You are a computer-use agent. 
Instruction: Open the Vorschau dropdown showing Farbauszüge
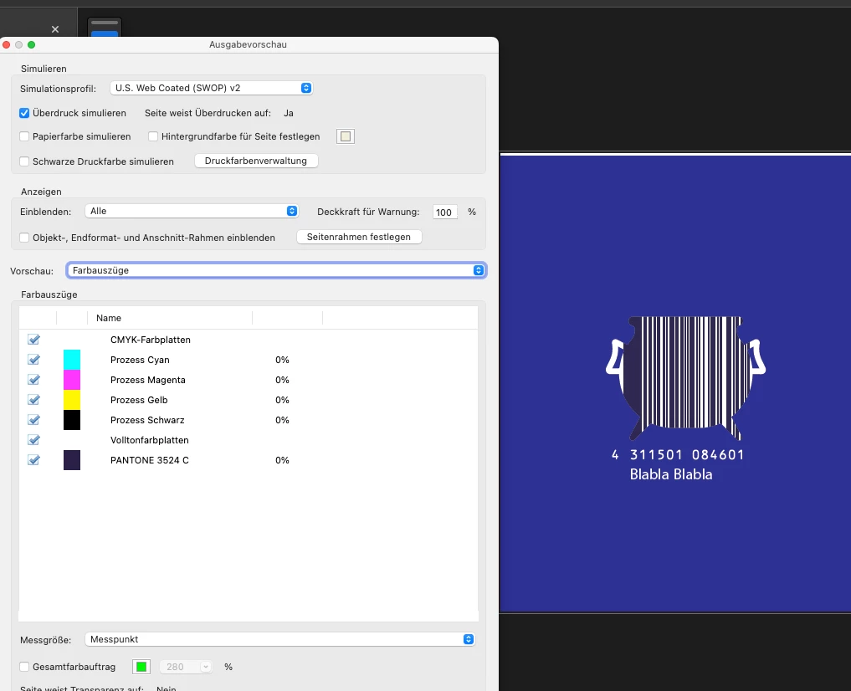click(x=276, y=270)
